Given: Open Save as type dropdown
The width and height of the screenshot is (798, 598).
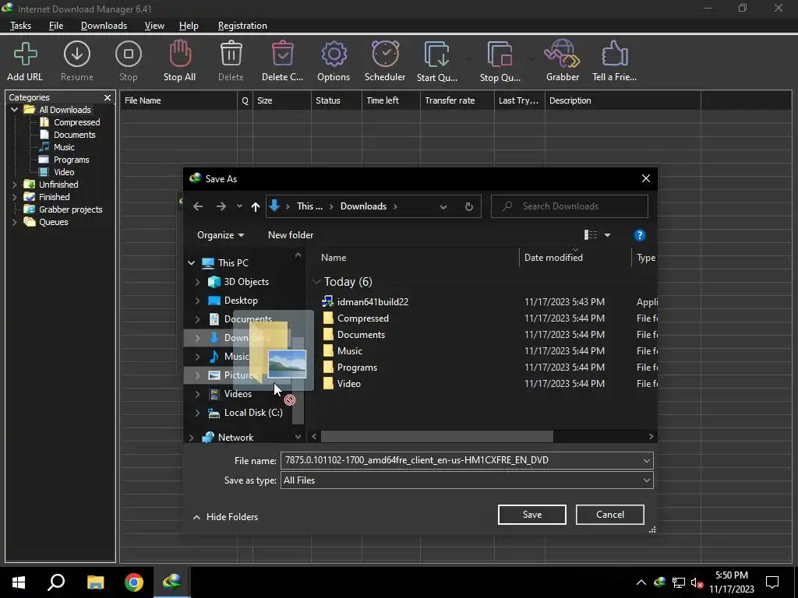Looking at the screenshot, I should point(646,480).
